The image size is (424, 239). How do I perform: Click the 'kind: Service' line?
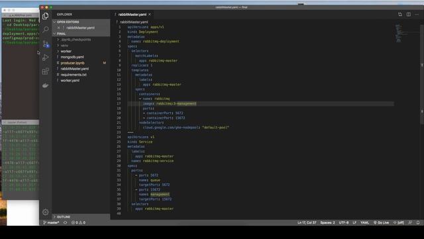pos(140,141)
